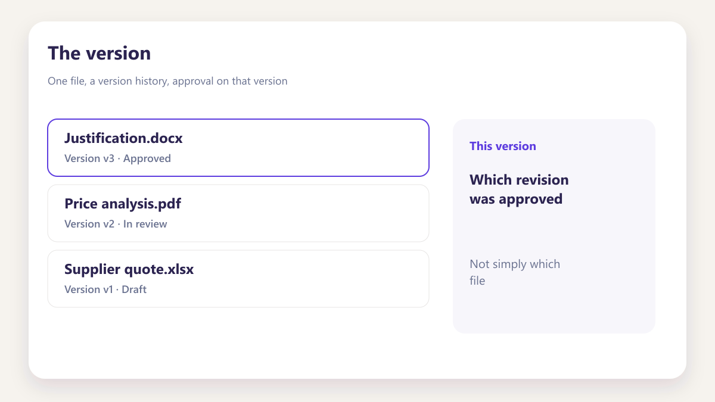Click the Approved status on Justification.docx
The width and height of the screenshot is (715, 402).
point(147,158)
